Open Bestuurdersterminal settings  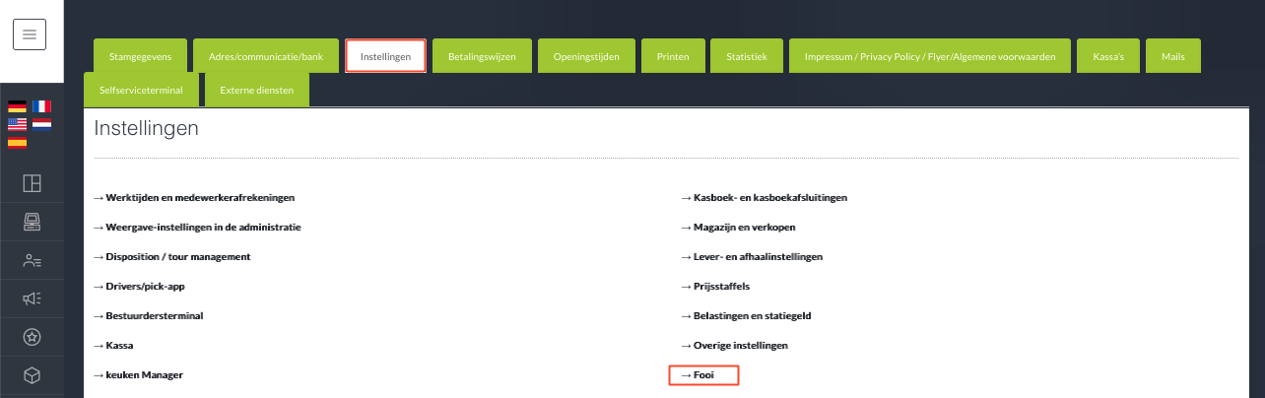(x=148, y=315)
